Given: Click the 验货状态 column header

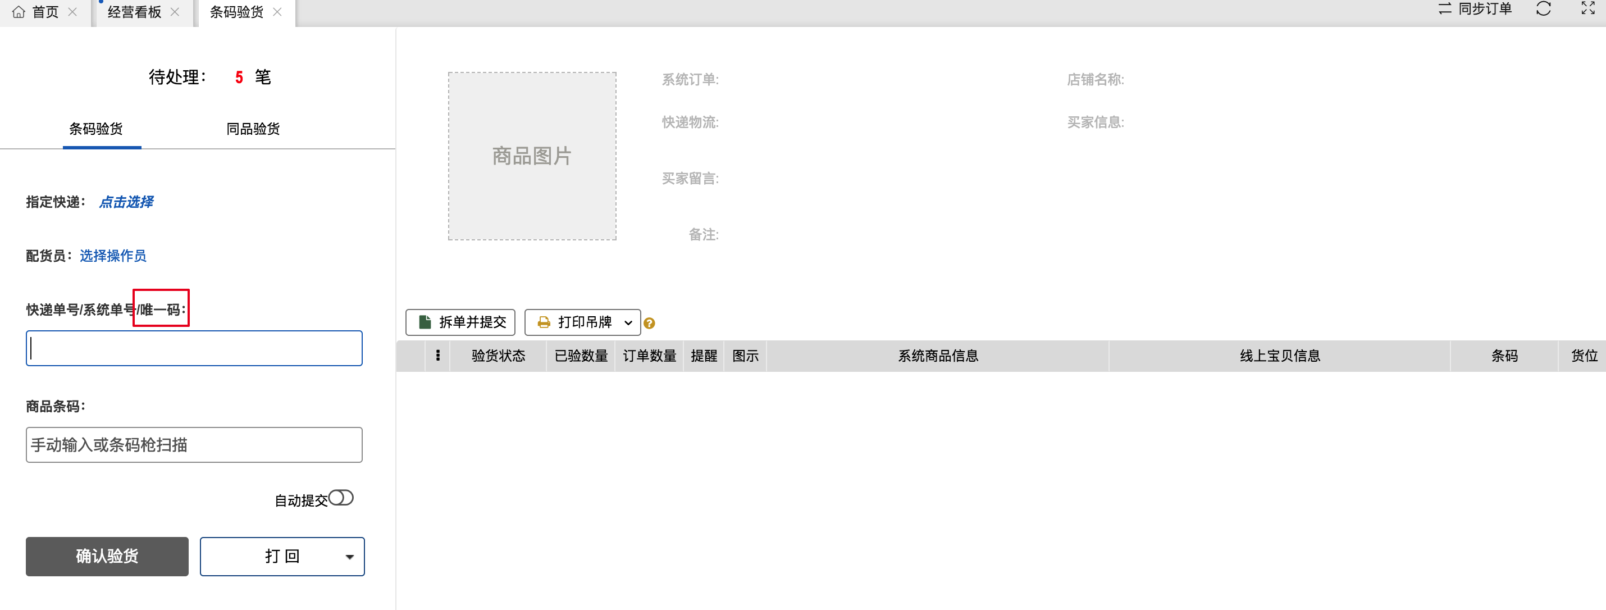Looking at the screenshot, I should coord(498,356).
